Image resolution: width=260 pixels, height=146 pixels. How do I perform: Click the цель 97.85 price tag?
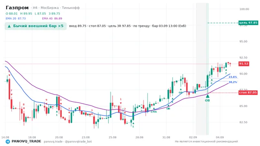(248, 23)
